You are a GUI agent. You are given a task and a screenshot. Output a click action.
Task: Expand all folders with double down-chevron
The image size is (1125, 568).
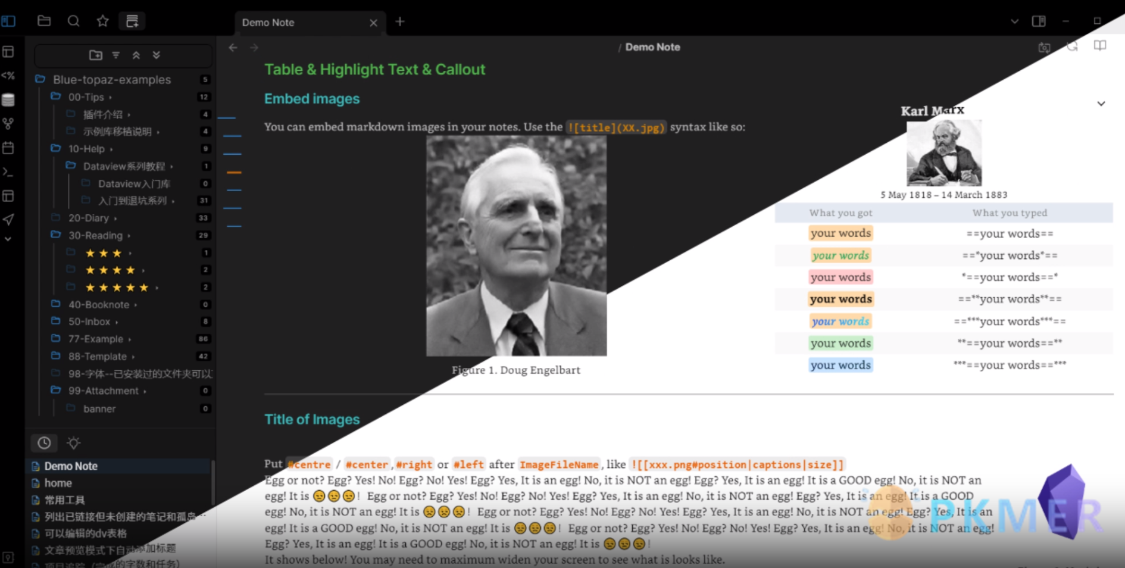click(x=157, y=55)
